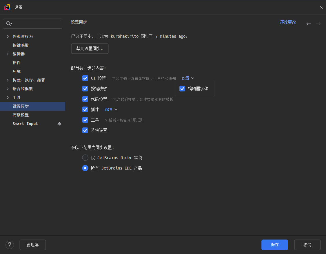This screenshot has height=254, width=326.
Task: Click the Rider logo in the title bar
Action: [x=7, y=7]
